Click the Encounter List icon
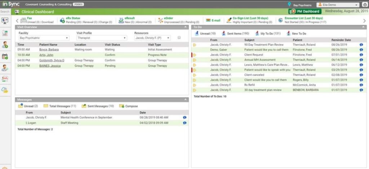369x169 pixels. (x=280, y=20)
